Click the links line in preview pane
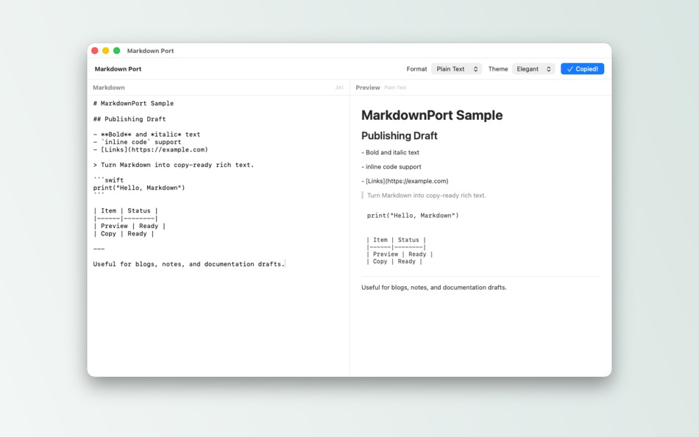Image resolution: width=699 pixels, height=437 pixels. (x=405, y=181)
